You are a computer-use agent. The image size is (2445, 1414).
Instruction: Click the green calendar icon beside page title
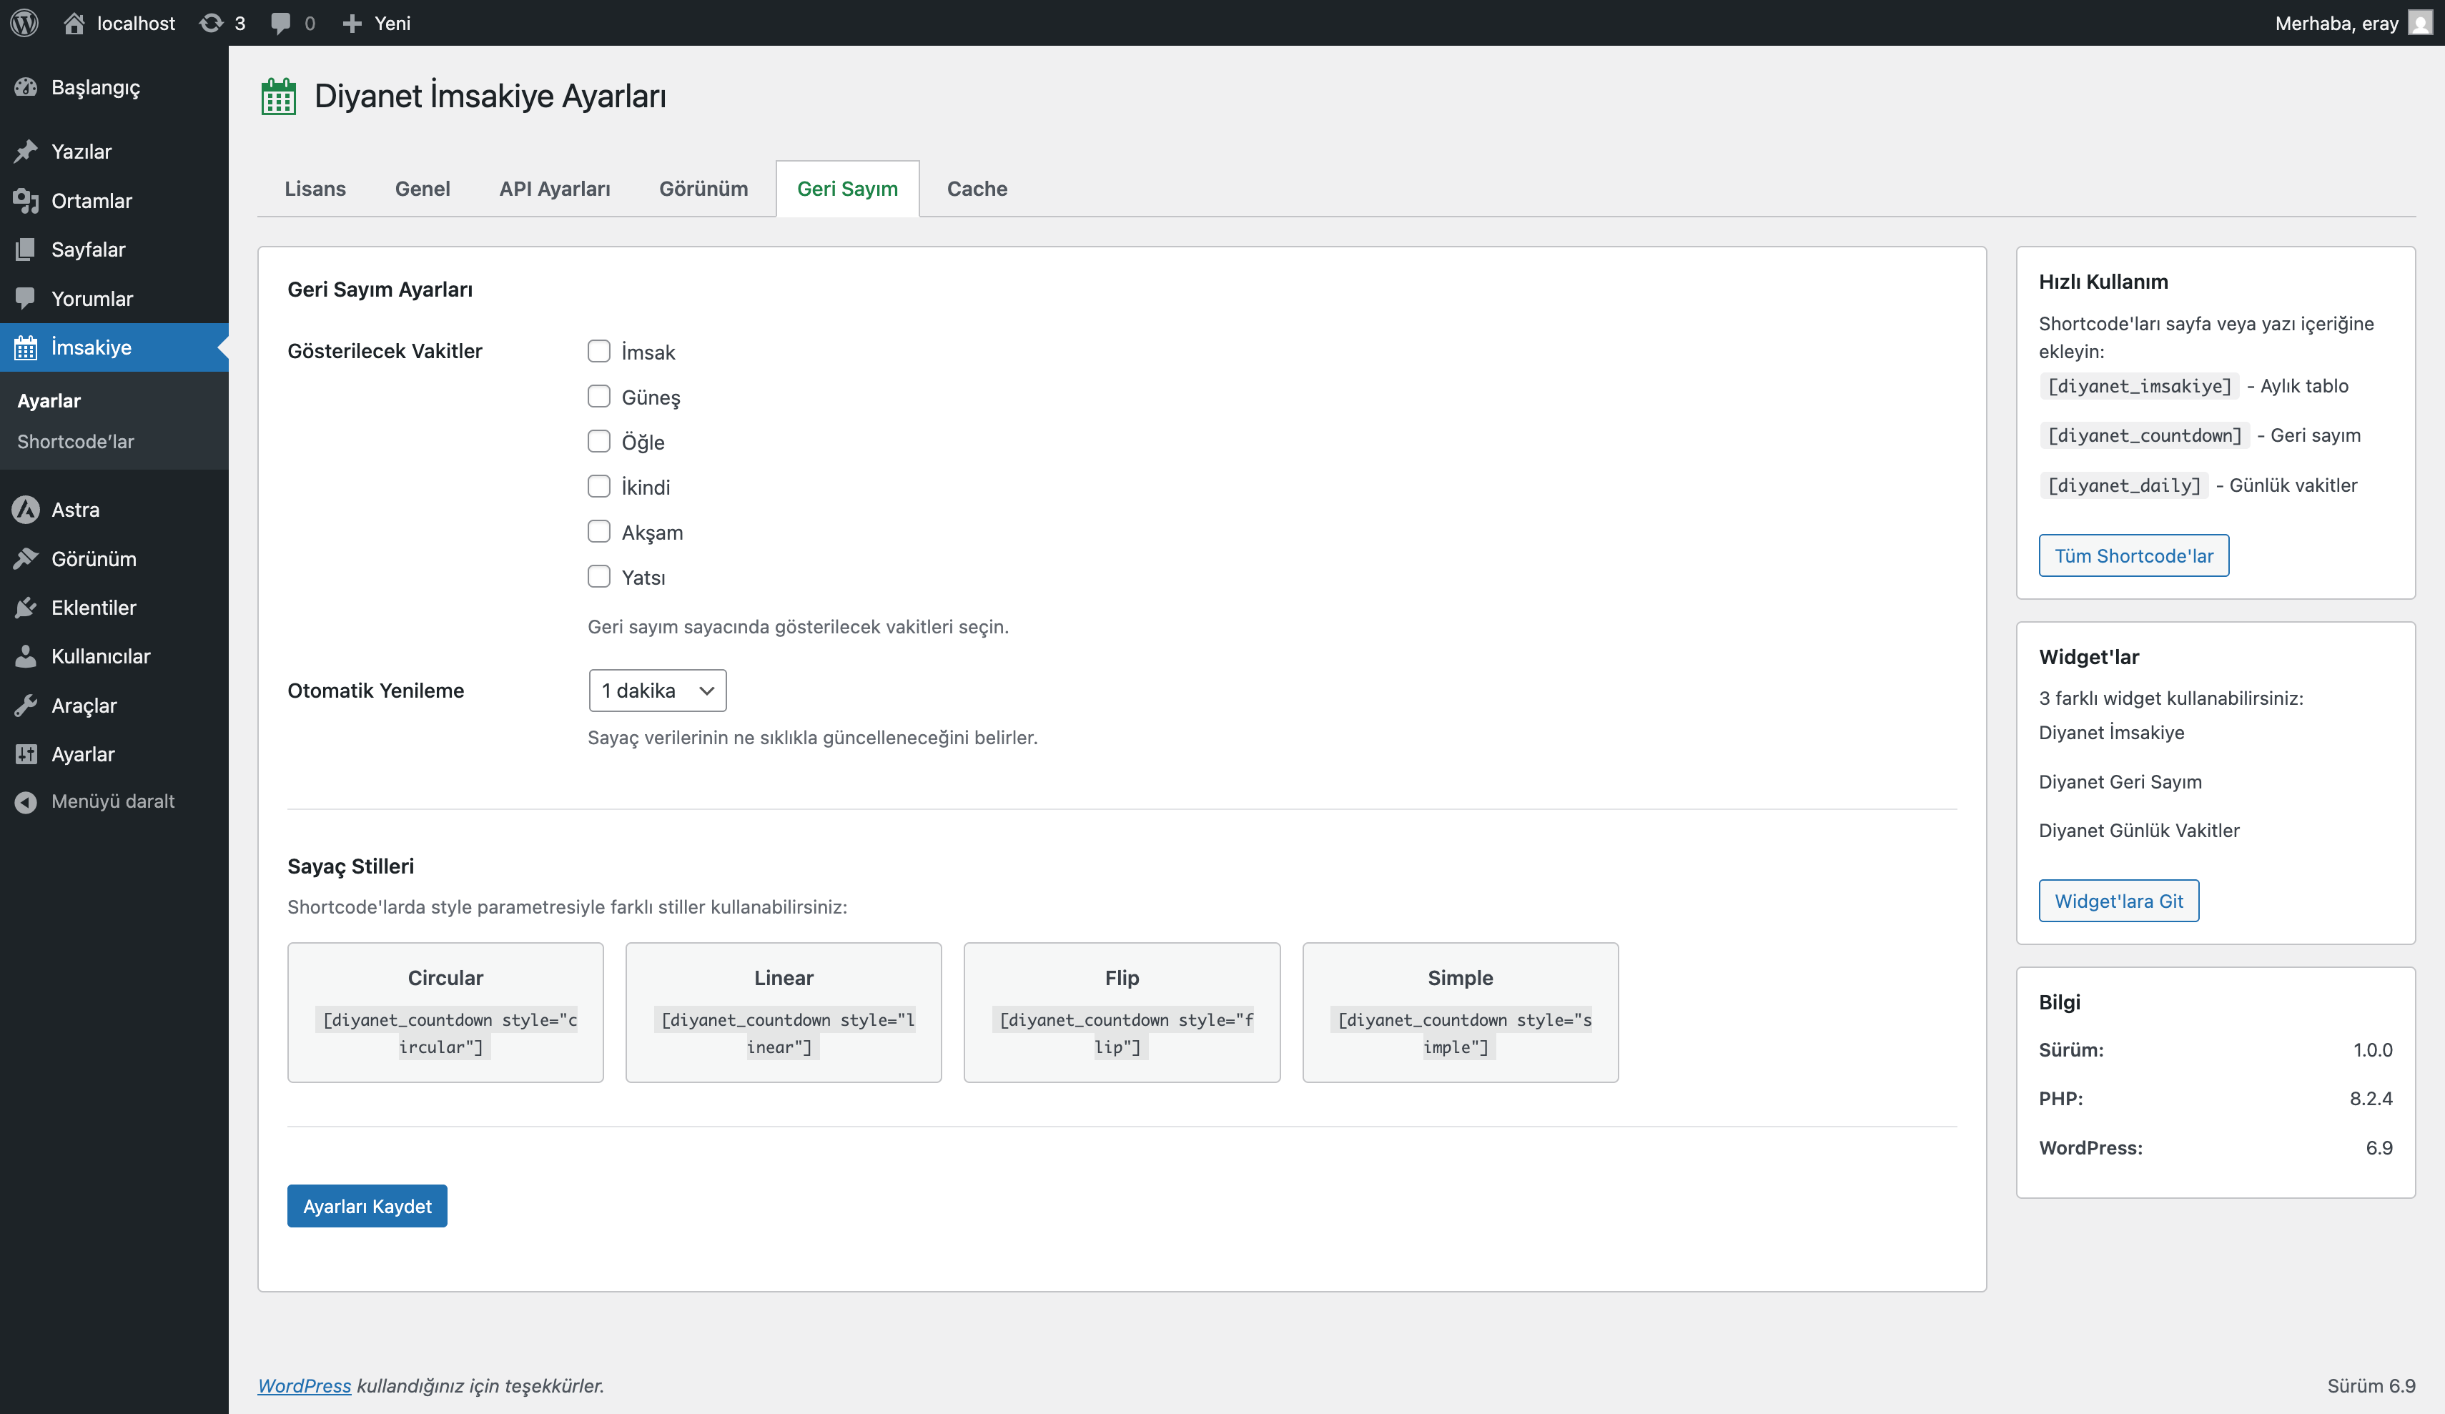pos(279,96)
